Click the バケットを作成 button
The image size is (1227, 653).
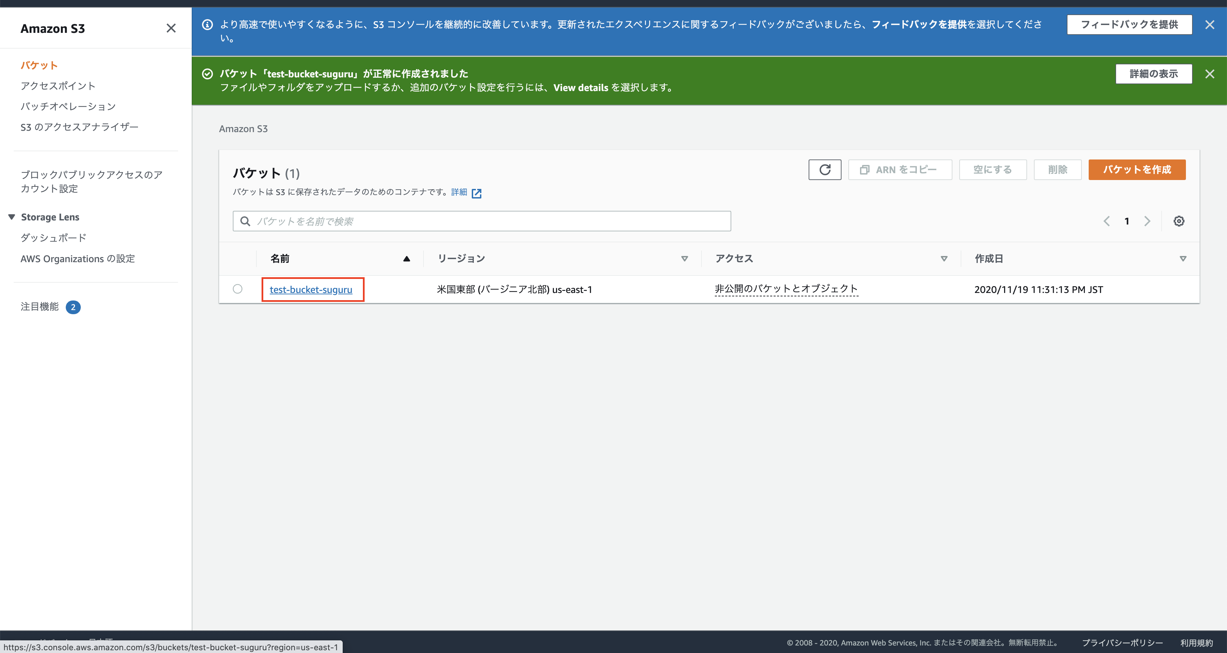coord(1137,169)
